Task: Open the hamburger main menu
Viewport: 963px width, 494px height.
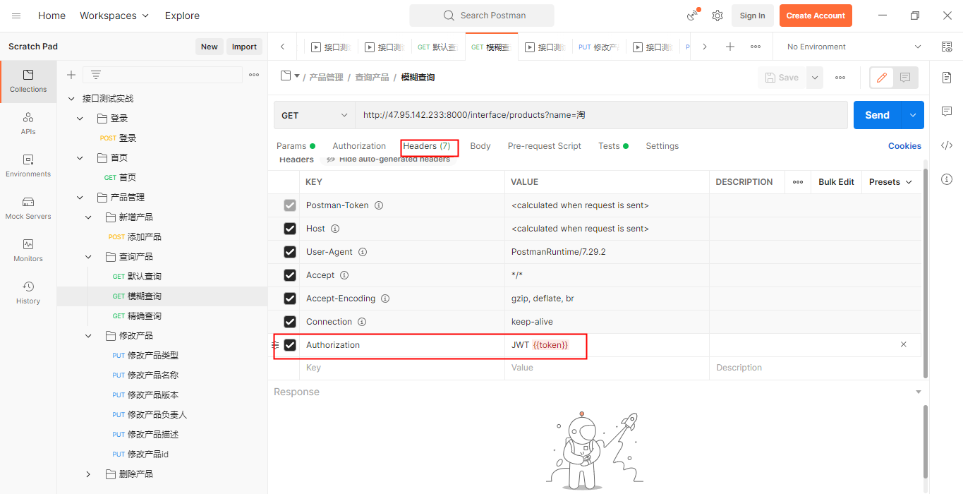Action: [16, 16]
